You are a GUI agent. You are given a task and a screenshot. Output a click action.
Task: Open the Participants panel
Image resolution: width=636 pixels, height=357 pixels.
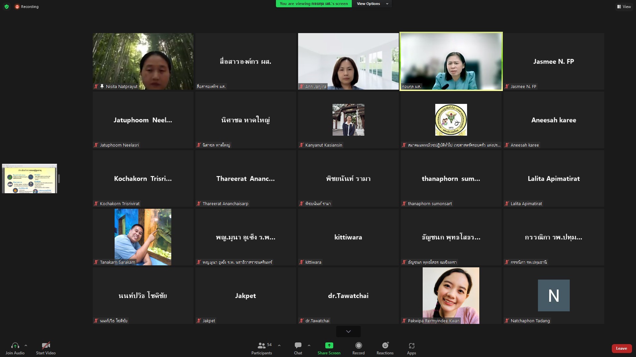(262, 348)
